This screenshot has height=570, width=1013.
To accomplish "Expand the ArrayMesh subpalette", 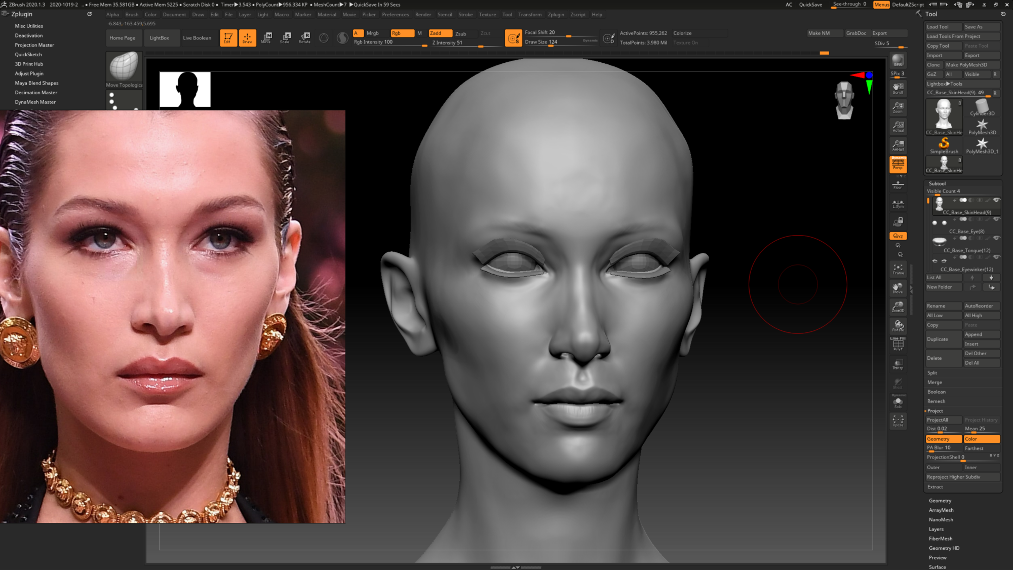I will pos(941,510).
